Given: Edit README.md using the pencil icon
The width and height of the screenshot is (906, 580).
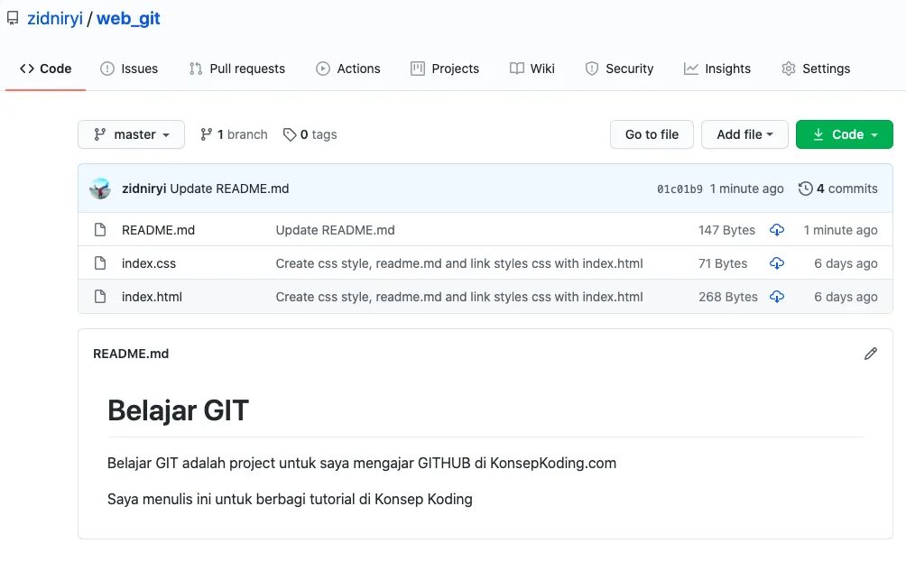Looking at the screenshot, I should pyautogui.click(x=870, y=353).
